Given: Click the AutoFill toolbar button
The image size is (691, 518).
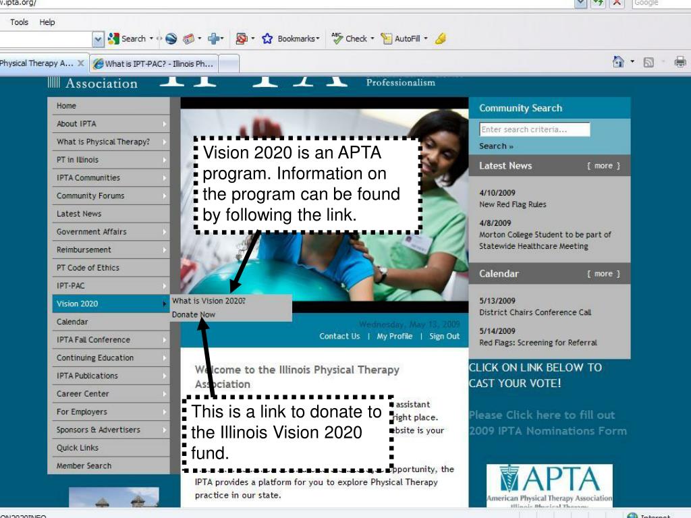Looking at the screenshot, I should coord(401,38).
